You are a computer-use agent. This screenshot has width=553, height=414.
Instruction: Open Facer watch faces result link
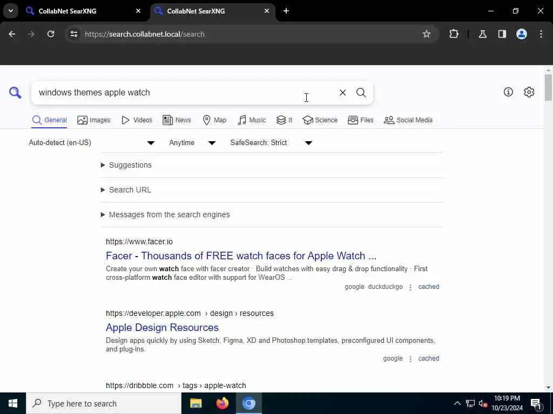241,256
